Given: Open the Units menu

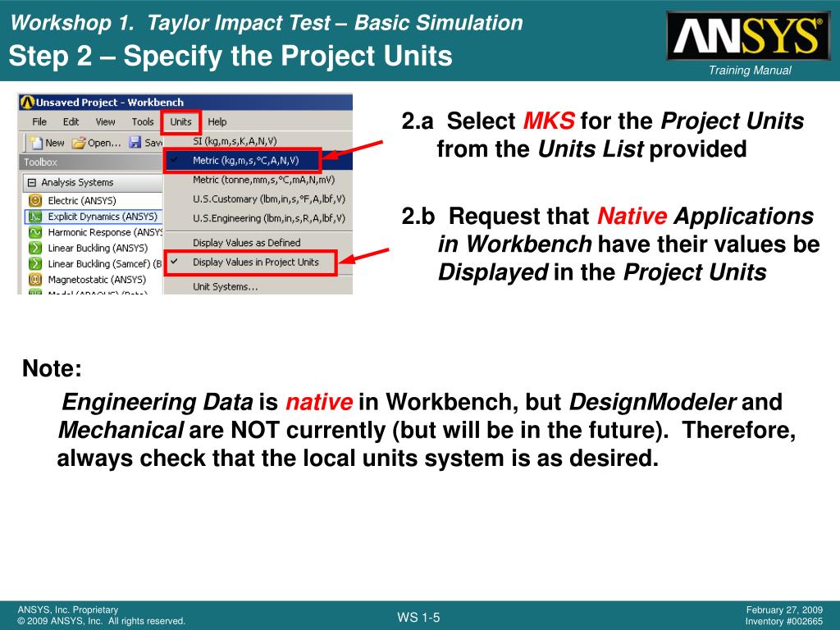Looking at the screenshot, I should pos(180,121).
